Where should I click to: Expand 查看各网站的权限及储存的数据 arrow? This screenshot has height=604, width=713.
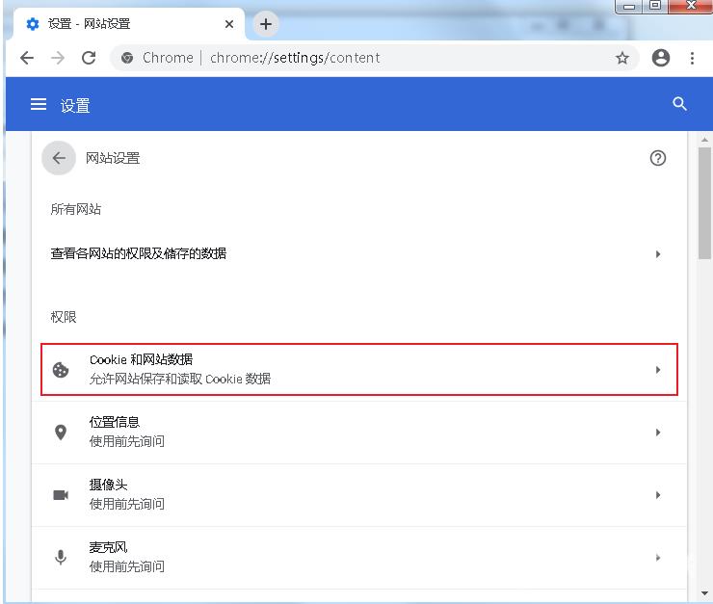658,254
